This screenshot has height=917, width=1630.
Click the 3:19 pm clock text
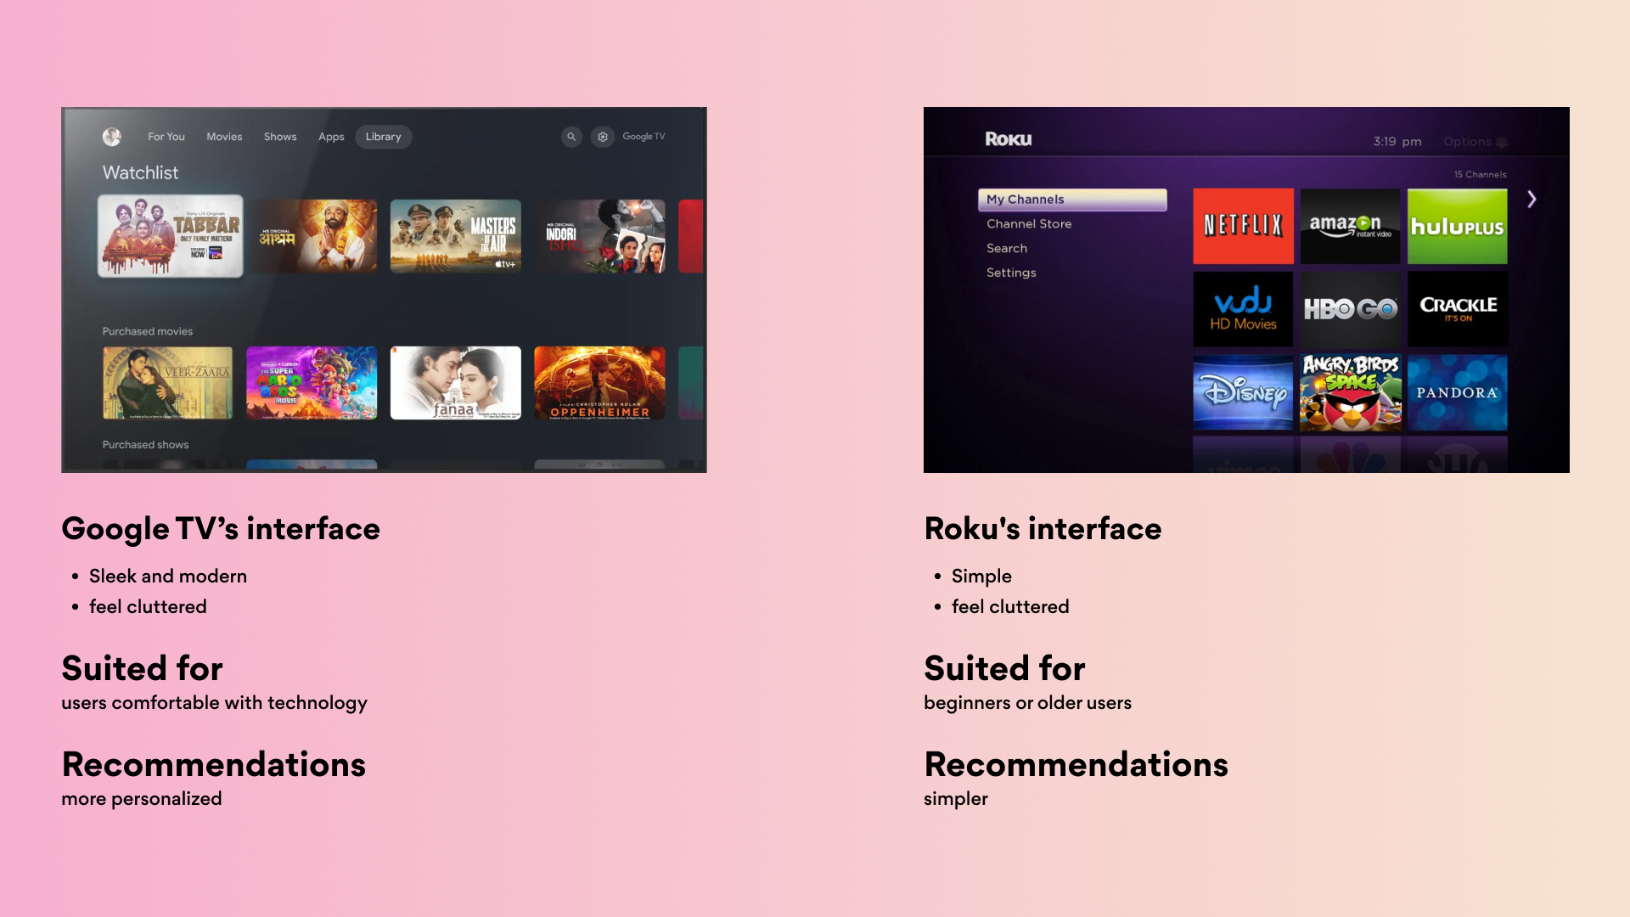click(1397, 142)
